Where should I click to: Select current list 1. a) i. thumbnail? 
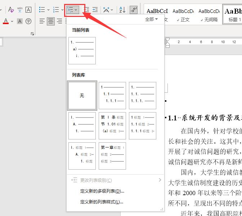click(x=82, y=51)
